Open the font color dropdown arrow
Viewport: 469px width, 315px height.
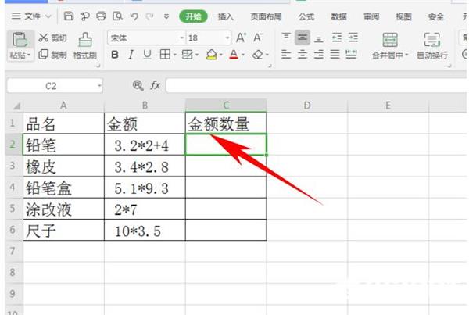[x=243, y=55]
